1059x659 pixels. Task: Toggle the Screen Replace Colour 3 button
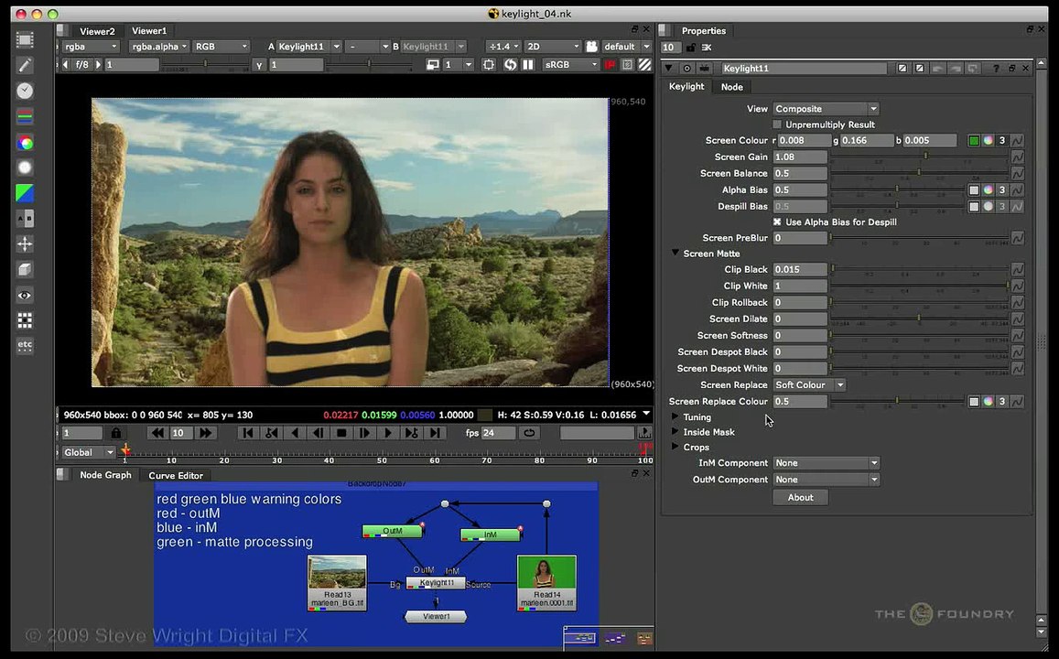point(1002,401)
